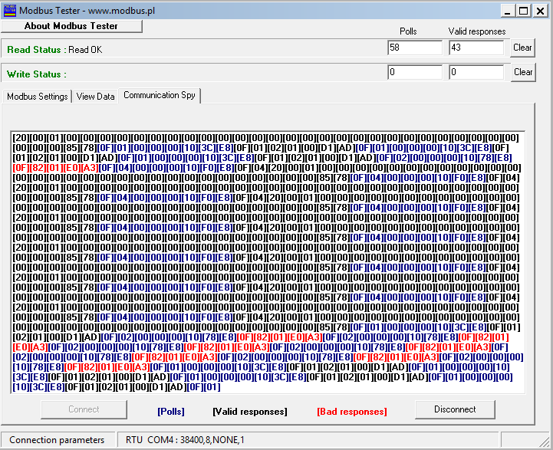Clear the read Polls counters

coord(522,48)
